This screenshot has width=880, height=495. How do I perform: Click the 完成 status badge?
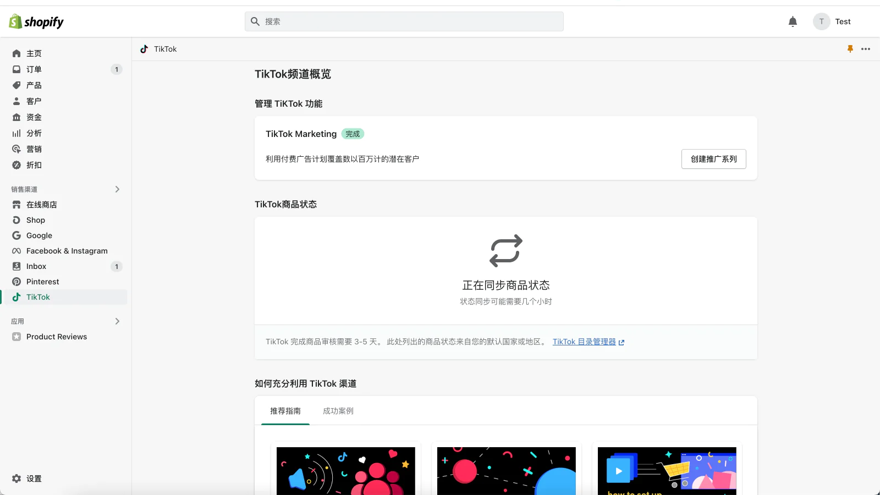point(353,134)
